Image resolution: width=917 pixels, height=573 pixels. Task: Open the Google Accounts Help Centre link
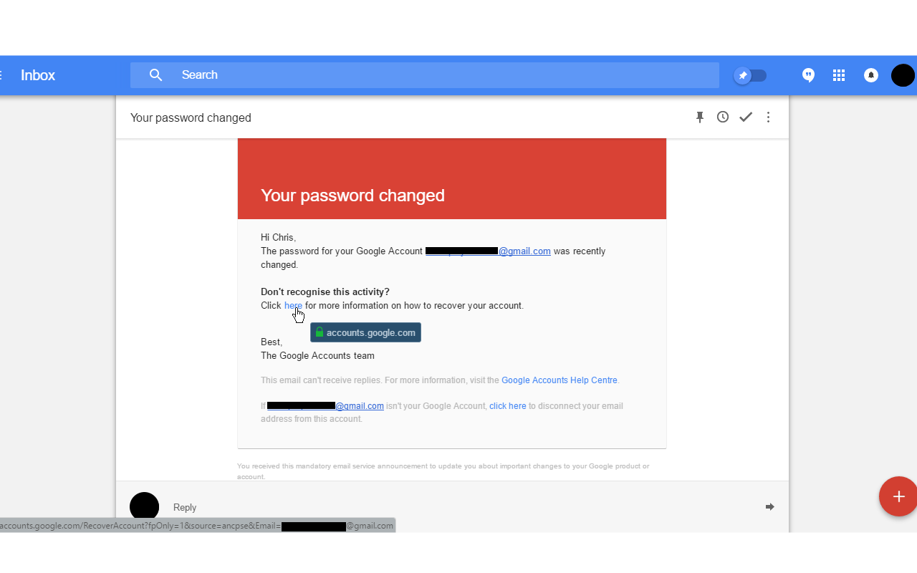(x=559, y=380)
